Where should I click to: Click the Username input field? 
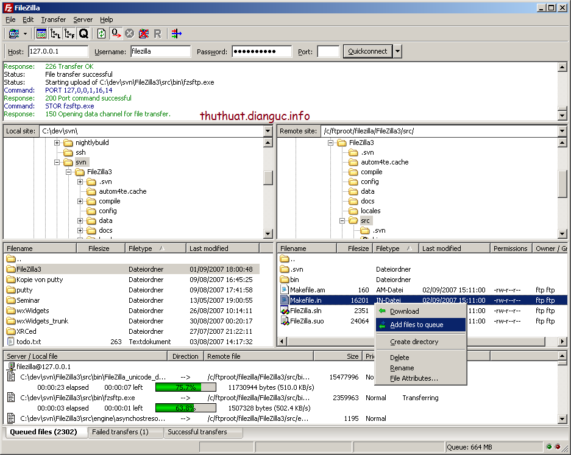point(161,51)
